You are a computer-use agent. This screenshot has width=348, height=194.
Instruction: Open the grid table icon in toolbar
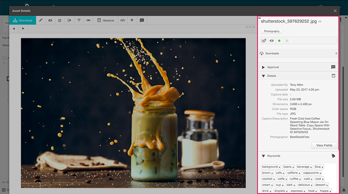pos(60,20)
